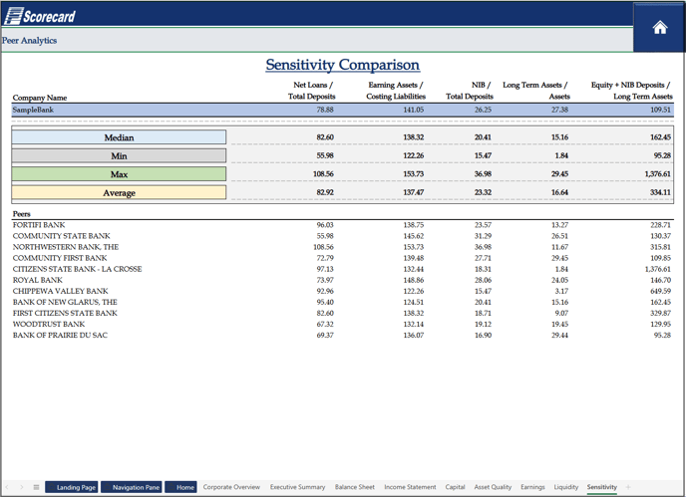Click Northwestern Bank value 315.81
This screenshot has height=497, width=686.
coord(660,247)
